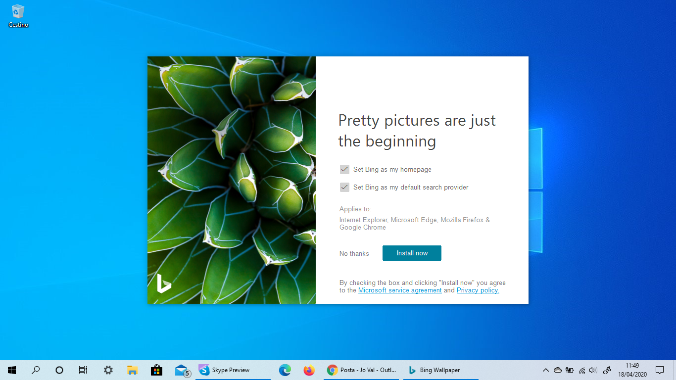This screenshot has height=380, width=676.
Task: Launch Firefox from the taskbar
Action: click(309, 370)
